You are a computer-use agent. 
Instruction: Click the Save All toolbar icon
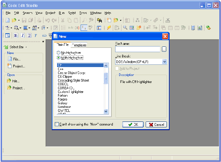(x=31, y=20)
